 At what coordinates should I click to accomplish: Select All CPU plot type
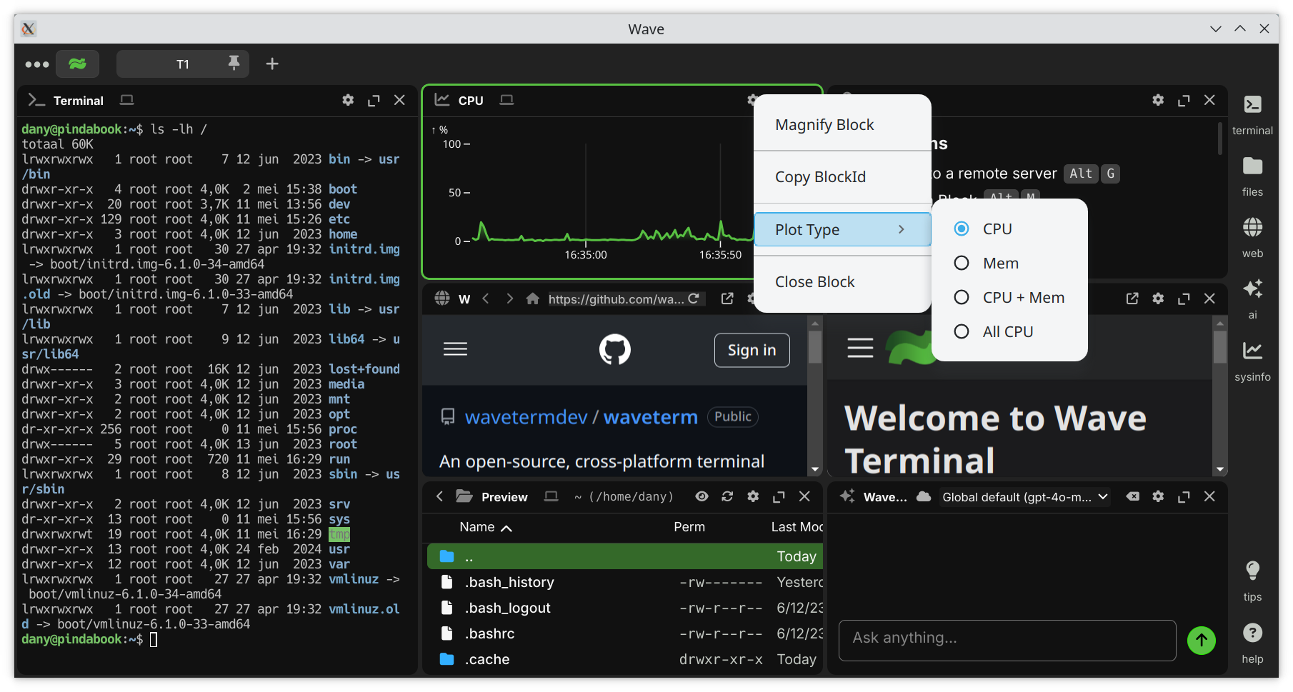click(1009, 331)
